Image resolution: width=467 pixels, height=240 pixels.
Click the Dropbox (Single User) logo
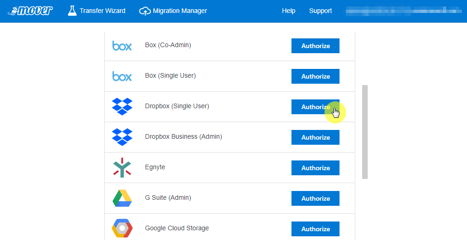(122, 106)
